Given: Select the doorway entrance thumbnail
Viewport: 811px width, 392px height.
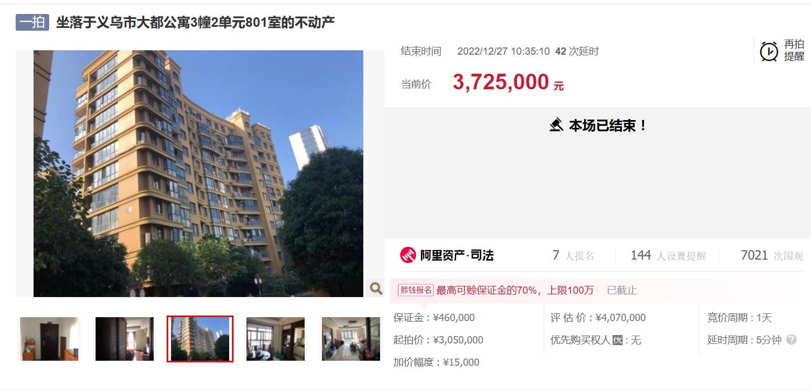Looking at the screenshot, I should click(49, 339).
